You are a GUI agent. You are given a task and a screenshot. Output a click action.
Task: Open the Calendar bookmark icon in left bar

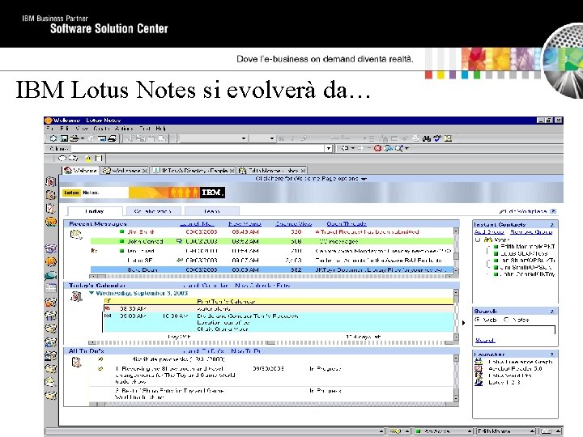point(50,181)
